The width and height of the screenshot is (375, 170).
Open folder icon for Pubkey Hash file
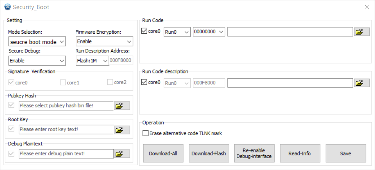coord(122,106)
